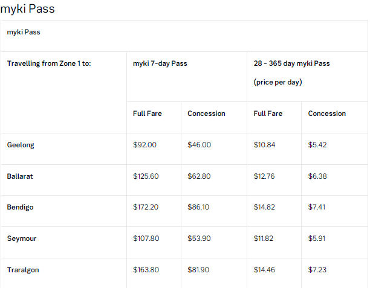Click the $62.80 Ballarat concession price
Image resolution: width=370 pixels, height=288 pixels.
(199, 176)
